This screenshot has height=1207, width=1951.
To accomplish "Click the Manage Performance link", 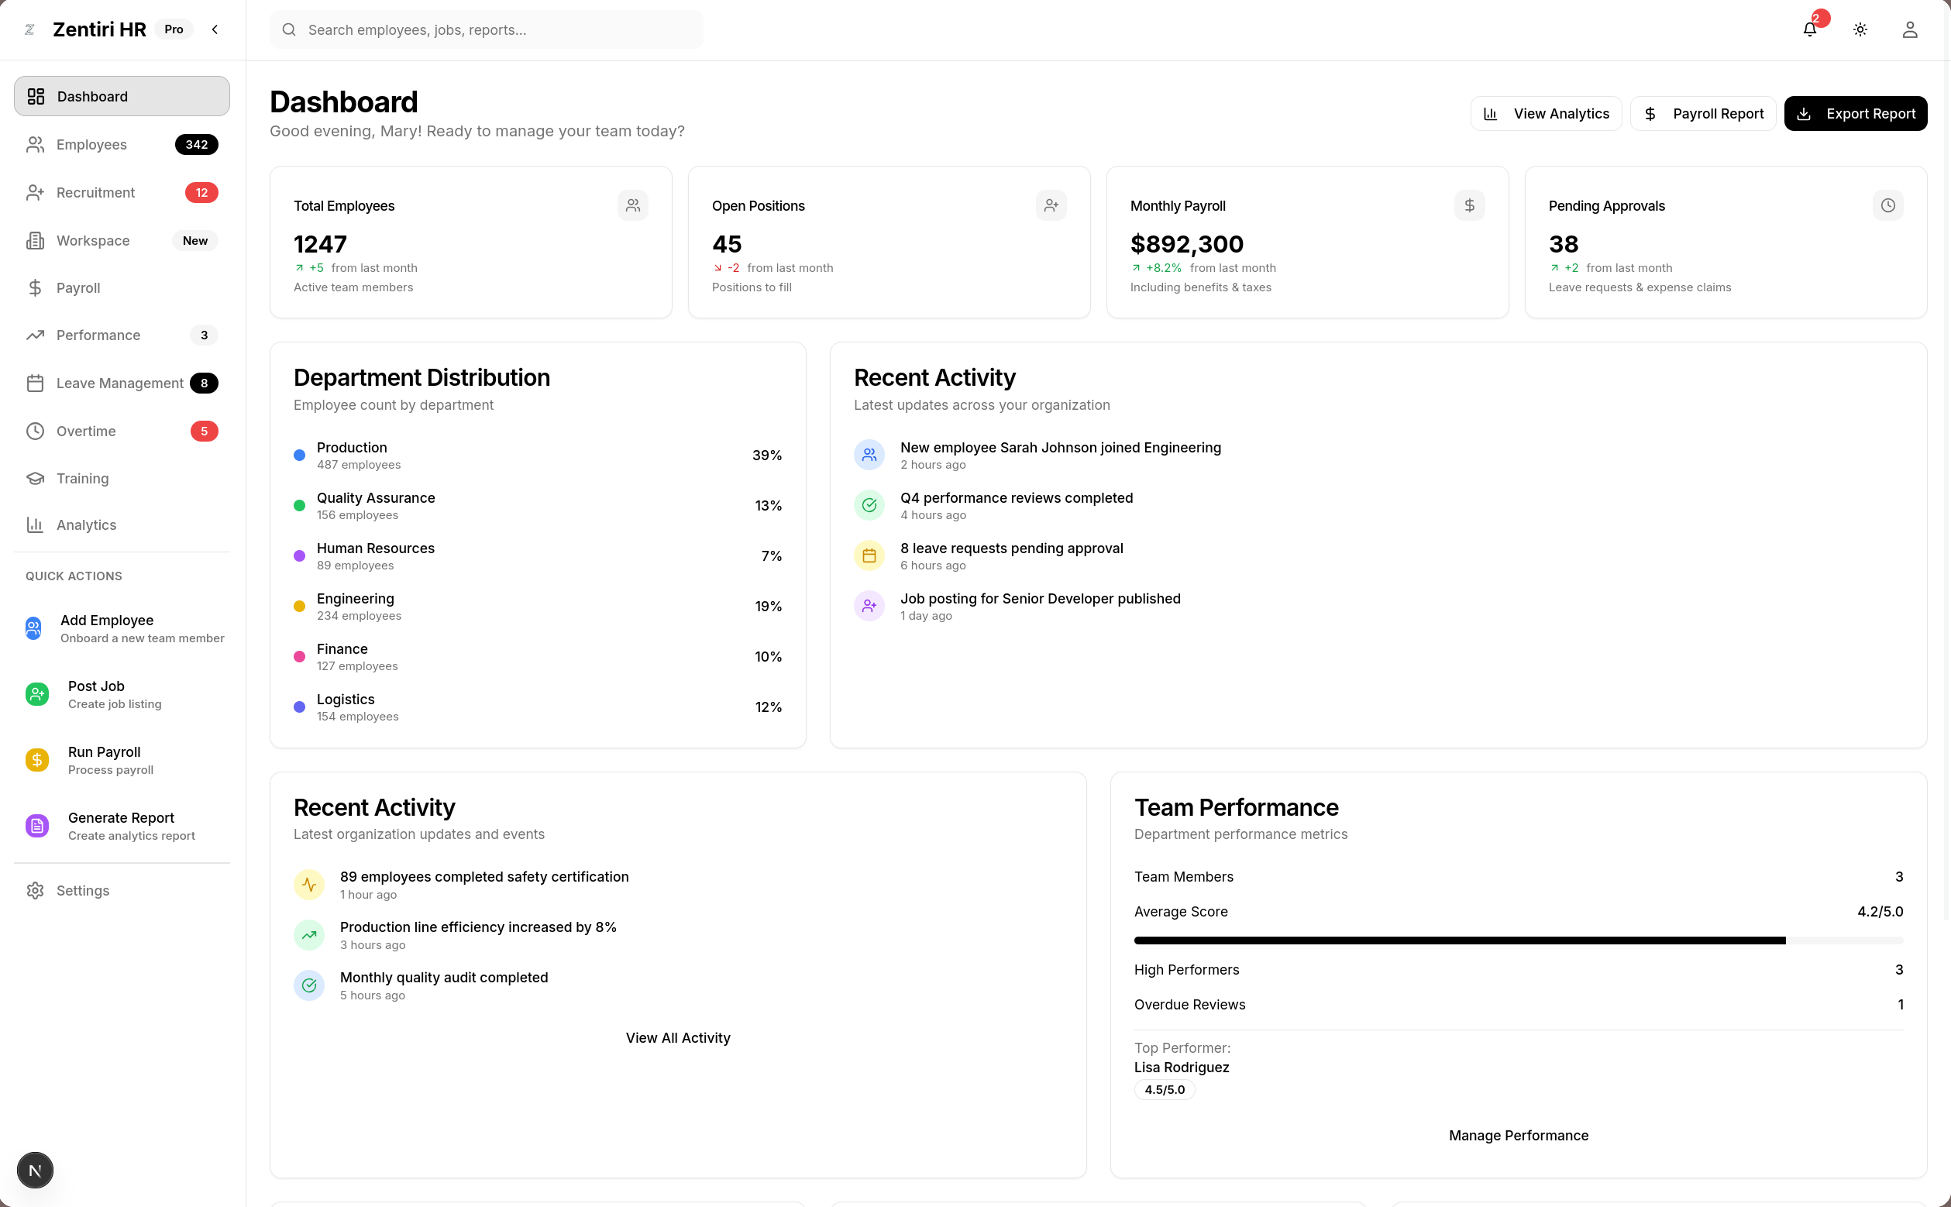I will pos(1518,1135).
